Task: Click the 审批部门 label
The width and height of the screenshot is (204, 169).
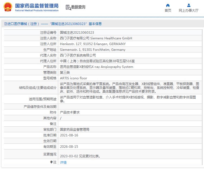Action: click(x=50, y=130)
